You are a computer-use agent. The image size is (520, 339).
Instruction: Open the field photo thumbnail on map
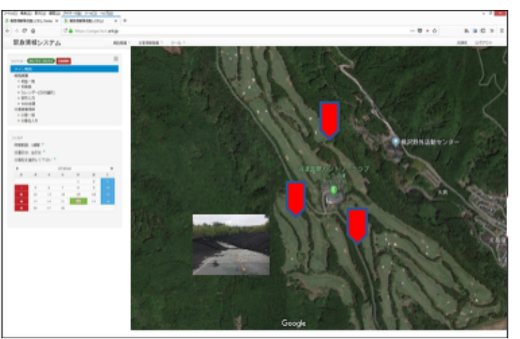[x=231, y=245]
